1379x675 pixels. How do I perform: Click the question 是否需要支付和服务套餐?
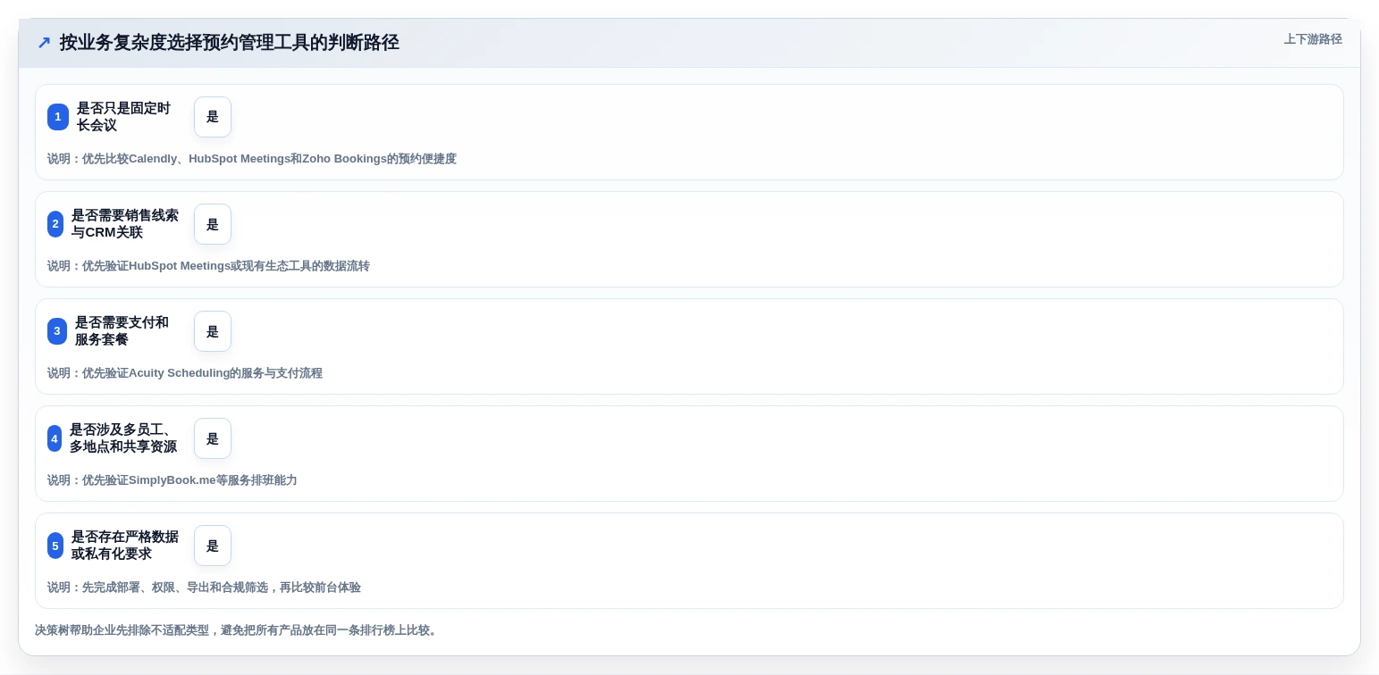(122, 331)
